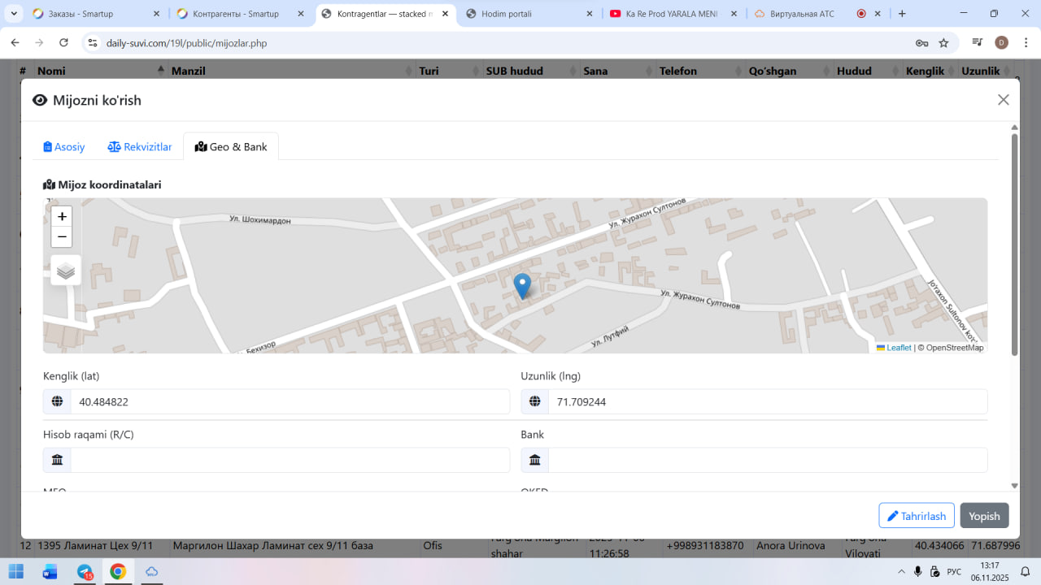Zoom in on the map

tap(62, 216)
